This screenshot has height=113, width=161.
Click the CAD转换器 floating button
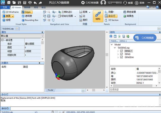coord(145,38)
